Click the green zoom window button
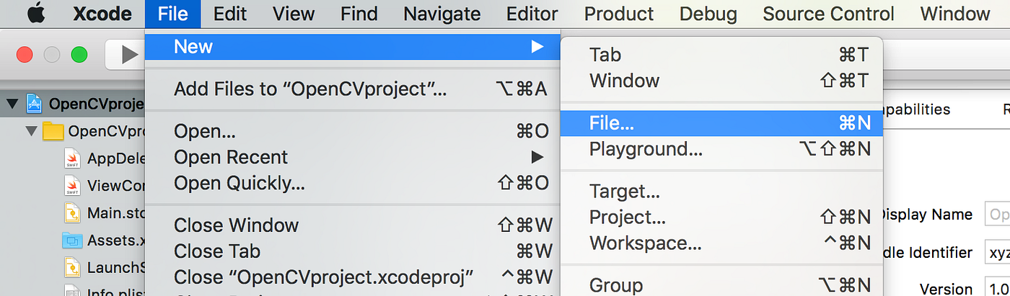This screenshot has height=296, width=1010. [x=79, y=54]
